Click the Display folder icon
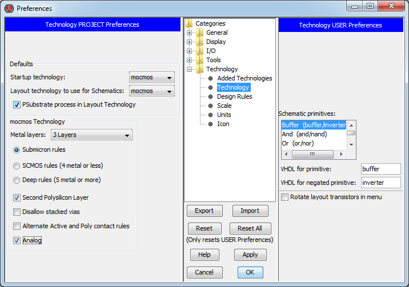Screen dimensions: 409x287 click(200, 42)
